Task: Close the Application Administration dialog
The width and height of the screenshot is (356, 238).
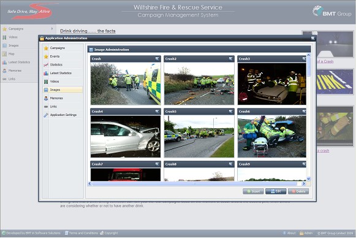Action: point(312,38)
